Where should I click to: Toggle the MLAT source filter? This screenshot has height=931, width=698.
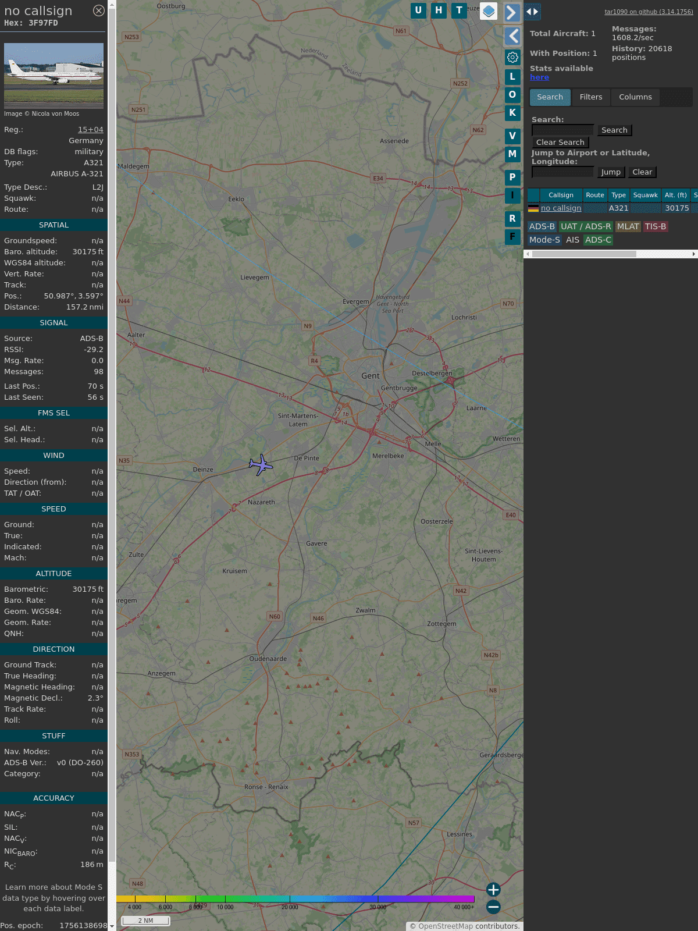628,226
